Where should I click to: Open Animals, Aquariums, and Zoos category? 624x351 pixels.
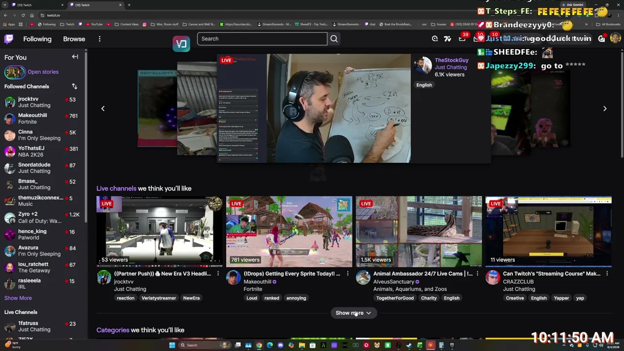(x=410, y=289)
